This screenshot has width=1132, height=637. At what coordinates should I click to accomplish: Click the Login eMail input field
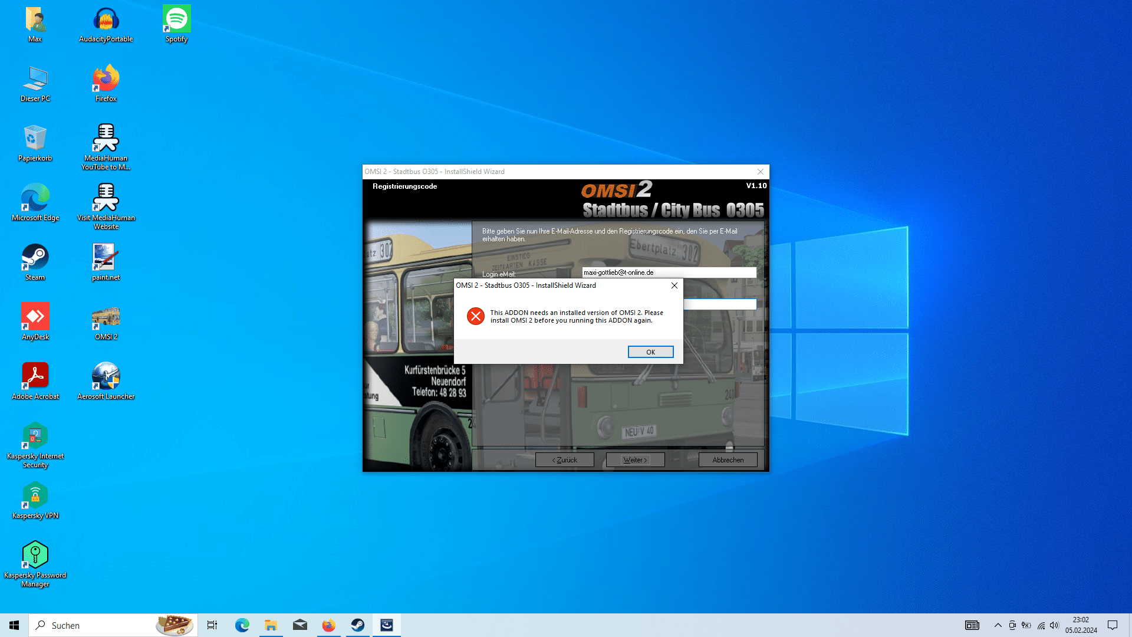669,272
